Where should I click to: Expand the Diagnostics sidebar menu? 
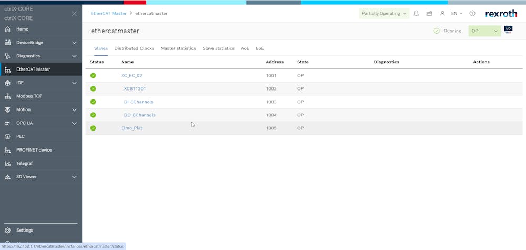pos(74,56)
